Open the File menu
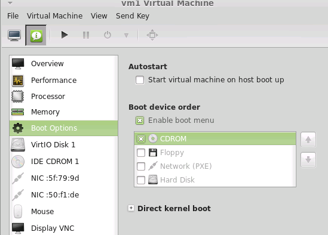The height and width of the screenshot is (235, 328). tap(13, 16)
